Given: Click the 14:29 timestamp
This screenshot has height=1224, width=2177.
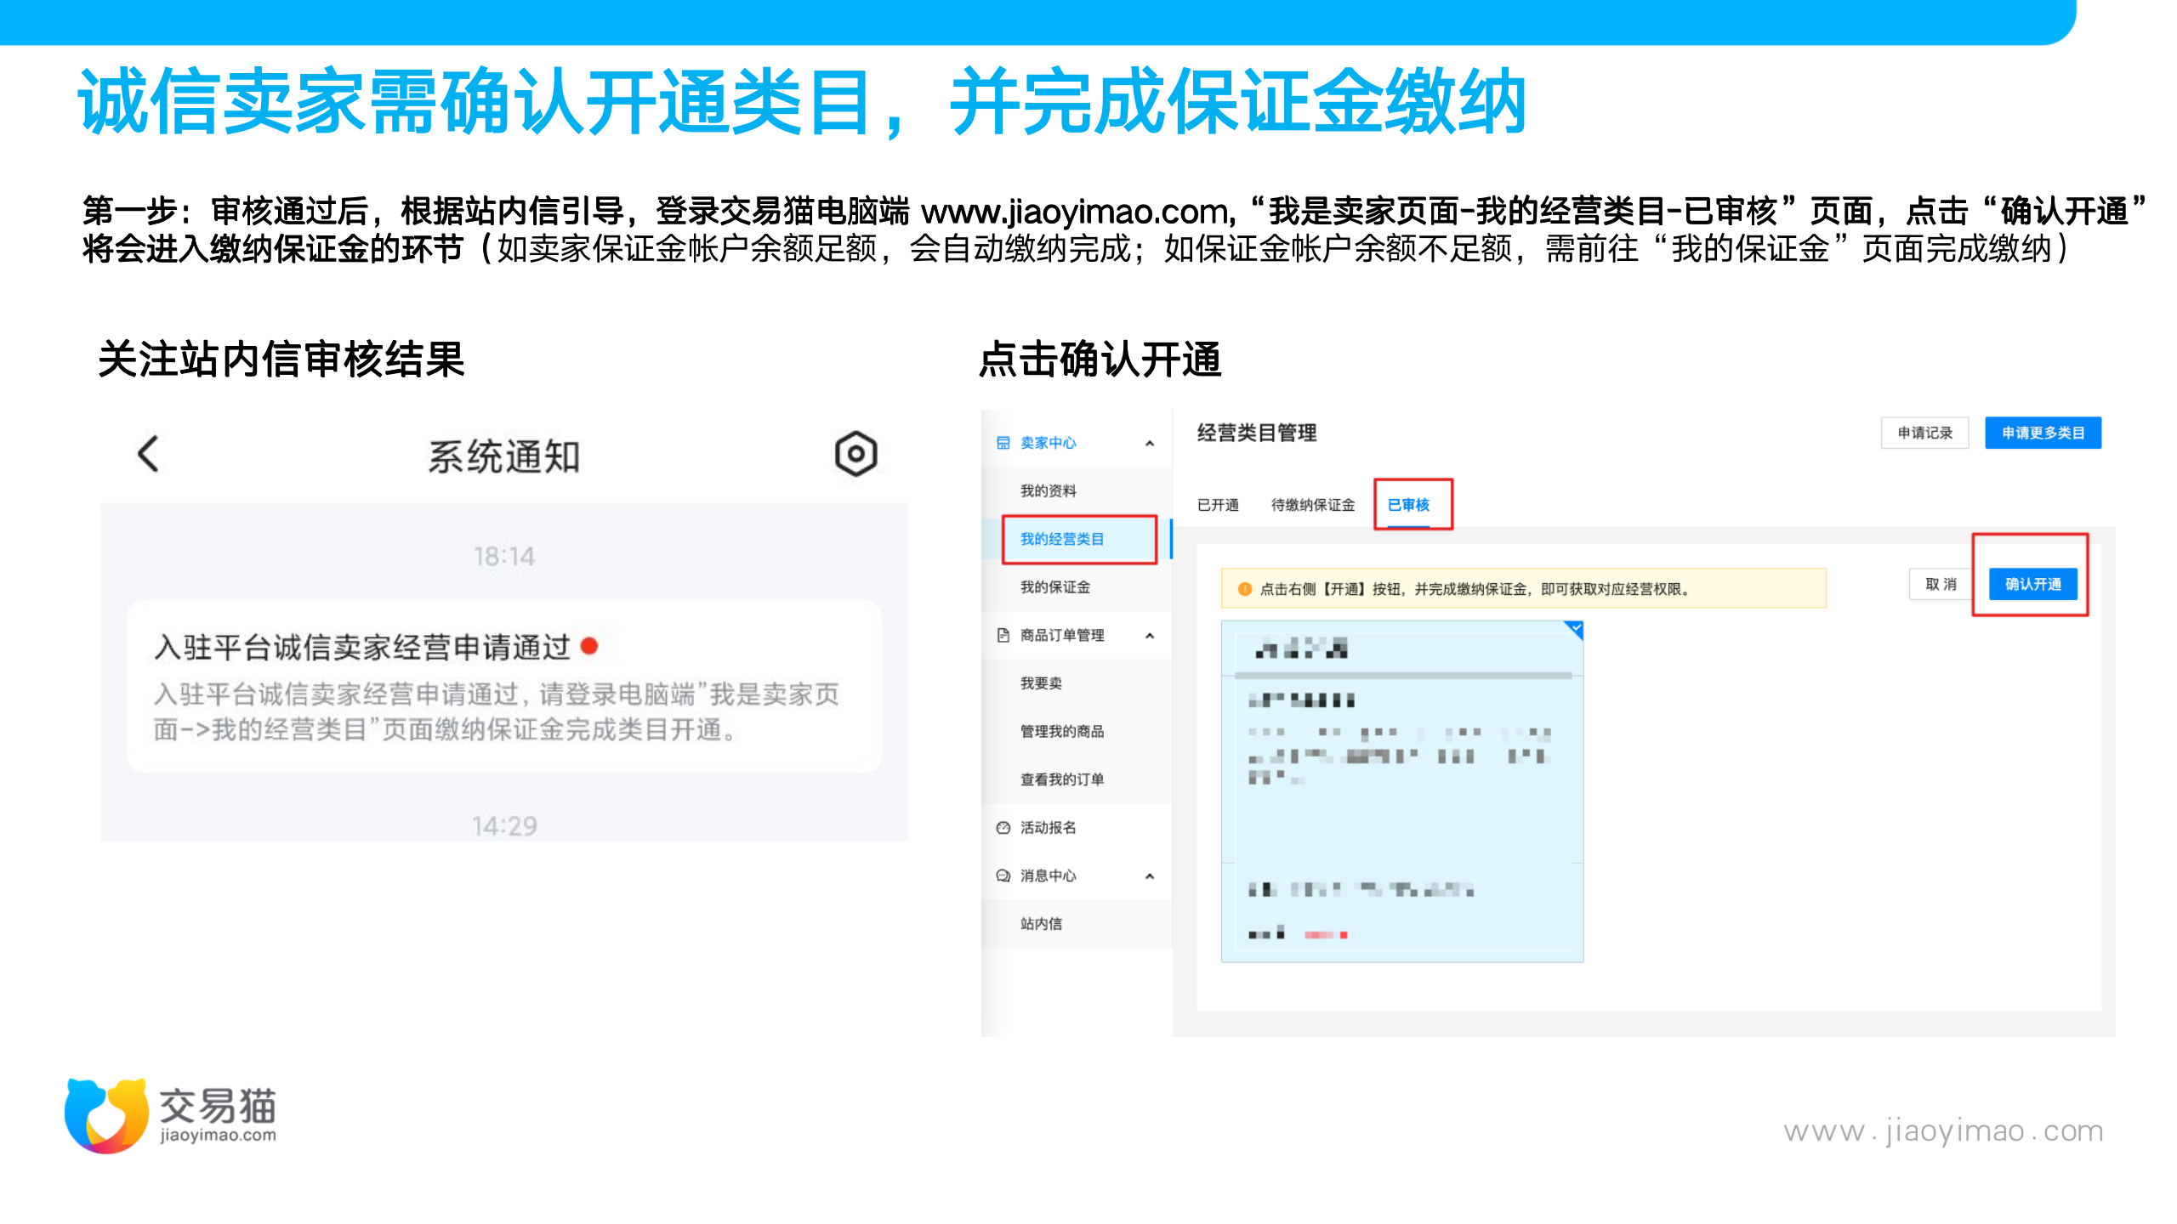Looking at the screenshot, I should pos(504,825).
